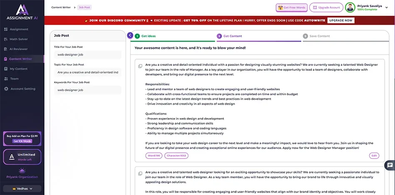Select the AI Reviewer sidebar icon

(x=6, y=49)
